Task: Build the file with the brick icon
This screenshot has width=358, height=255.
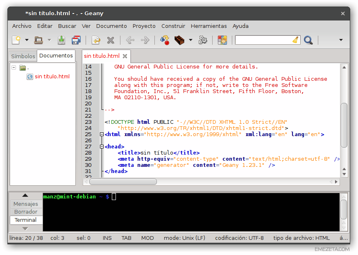Action: click(x=179, y=40)
